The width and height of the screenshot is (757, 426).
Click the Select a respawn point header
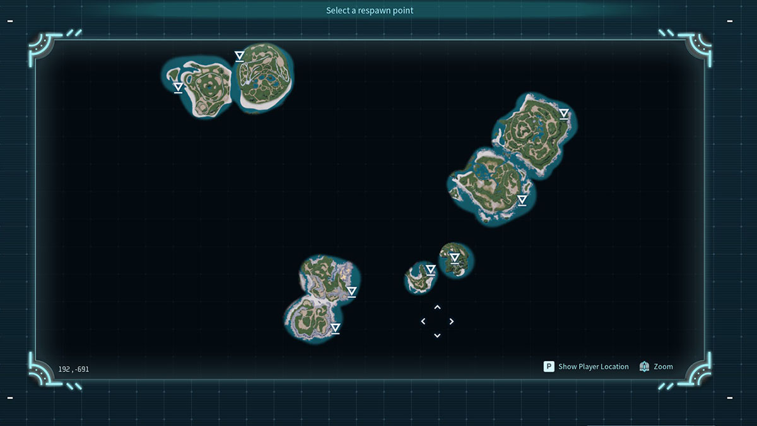pyautogui.click(x=370, y=10)
